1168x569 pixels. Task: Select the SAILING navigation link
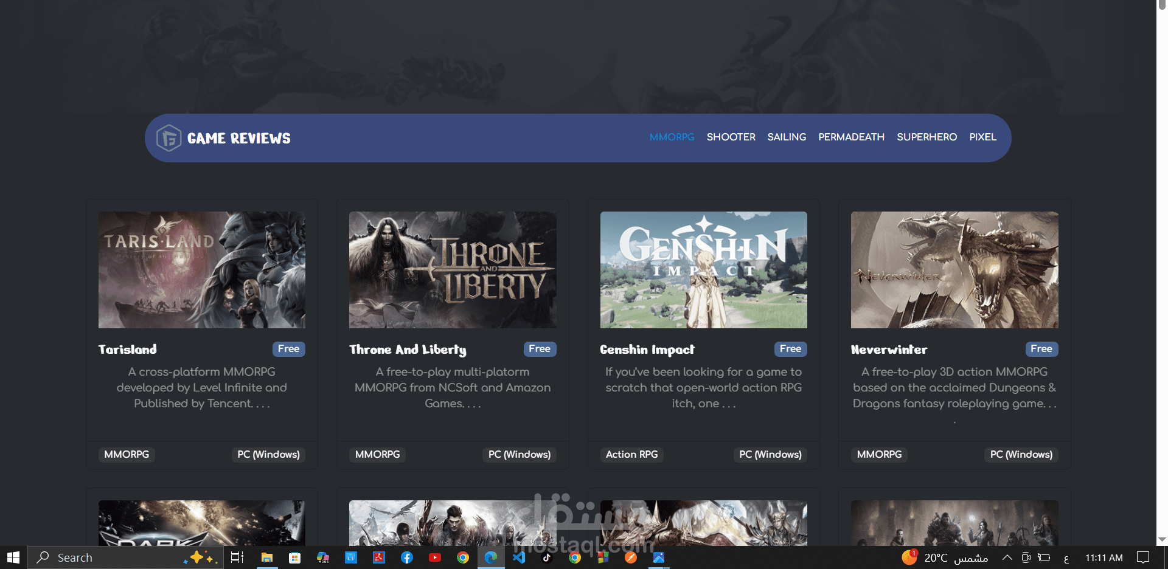point(787,137)
